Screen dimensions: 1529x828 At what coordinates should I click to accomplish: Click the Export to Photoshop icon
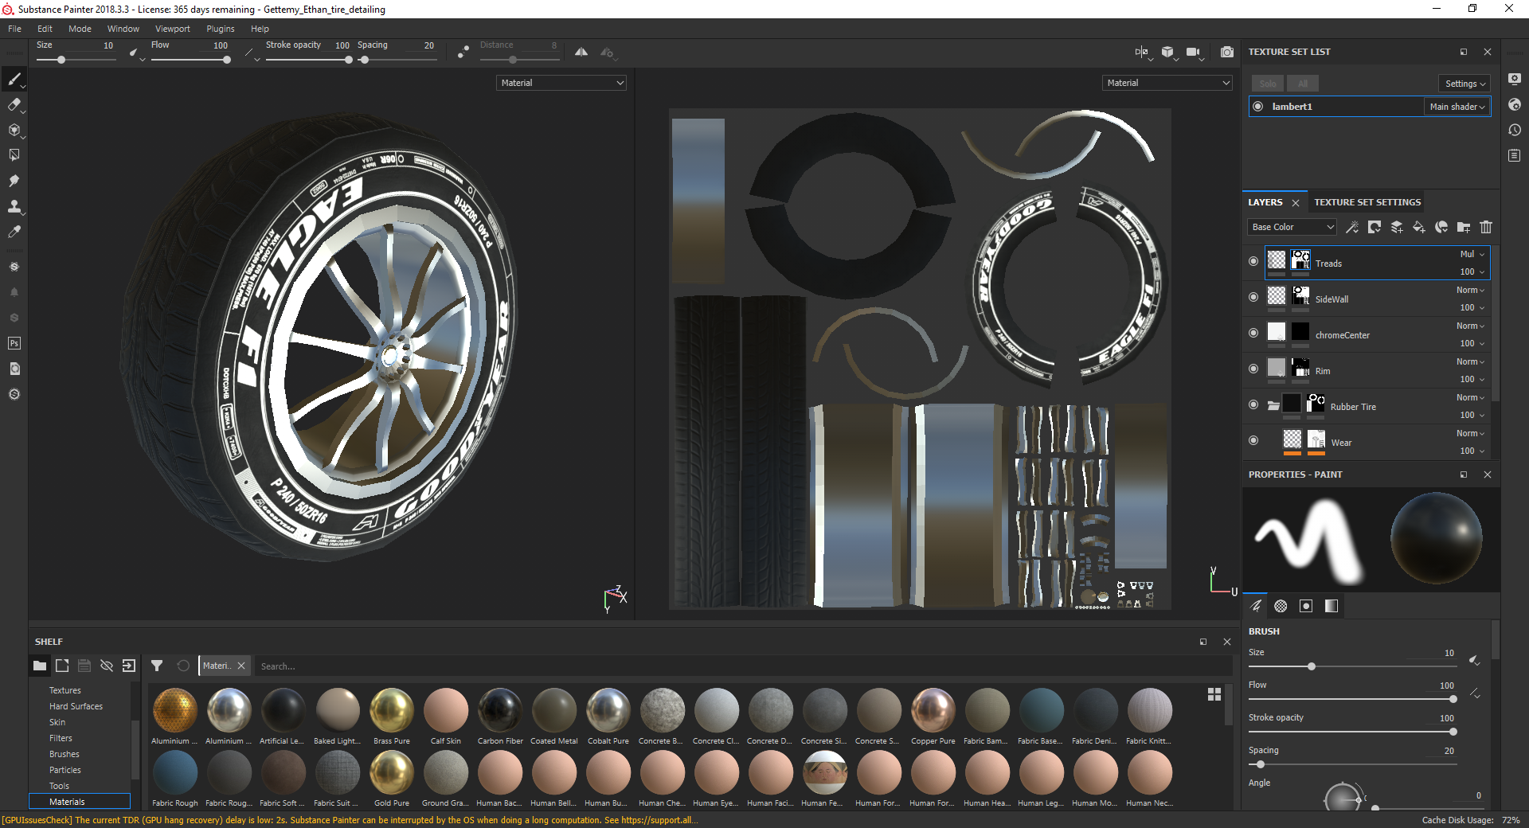pyautogui.click(x=14, y=343)
